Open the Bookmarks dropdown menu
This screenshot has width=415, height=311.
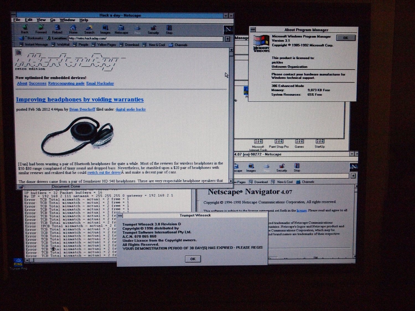pyautogui.click(x=32, y=38)
